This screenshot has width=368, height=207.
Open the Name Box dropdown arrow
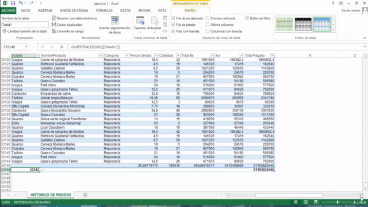coord(26,47)
